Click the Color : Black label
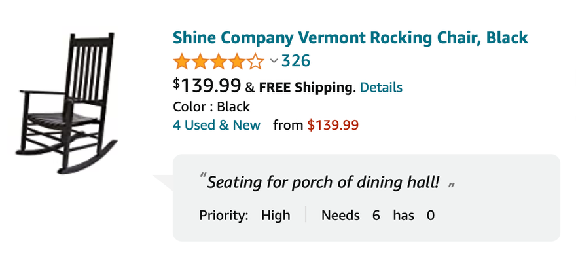 click(211, 106)
